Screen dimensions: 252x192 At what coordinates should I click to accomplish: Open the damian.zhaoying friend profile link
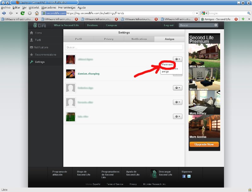[89, 74]
